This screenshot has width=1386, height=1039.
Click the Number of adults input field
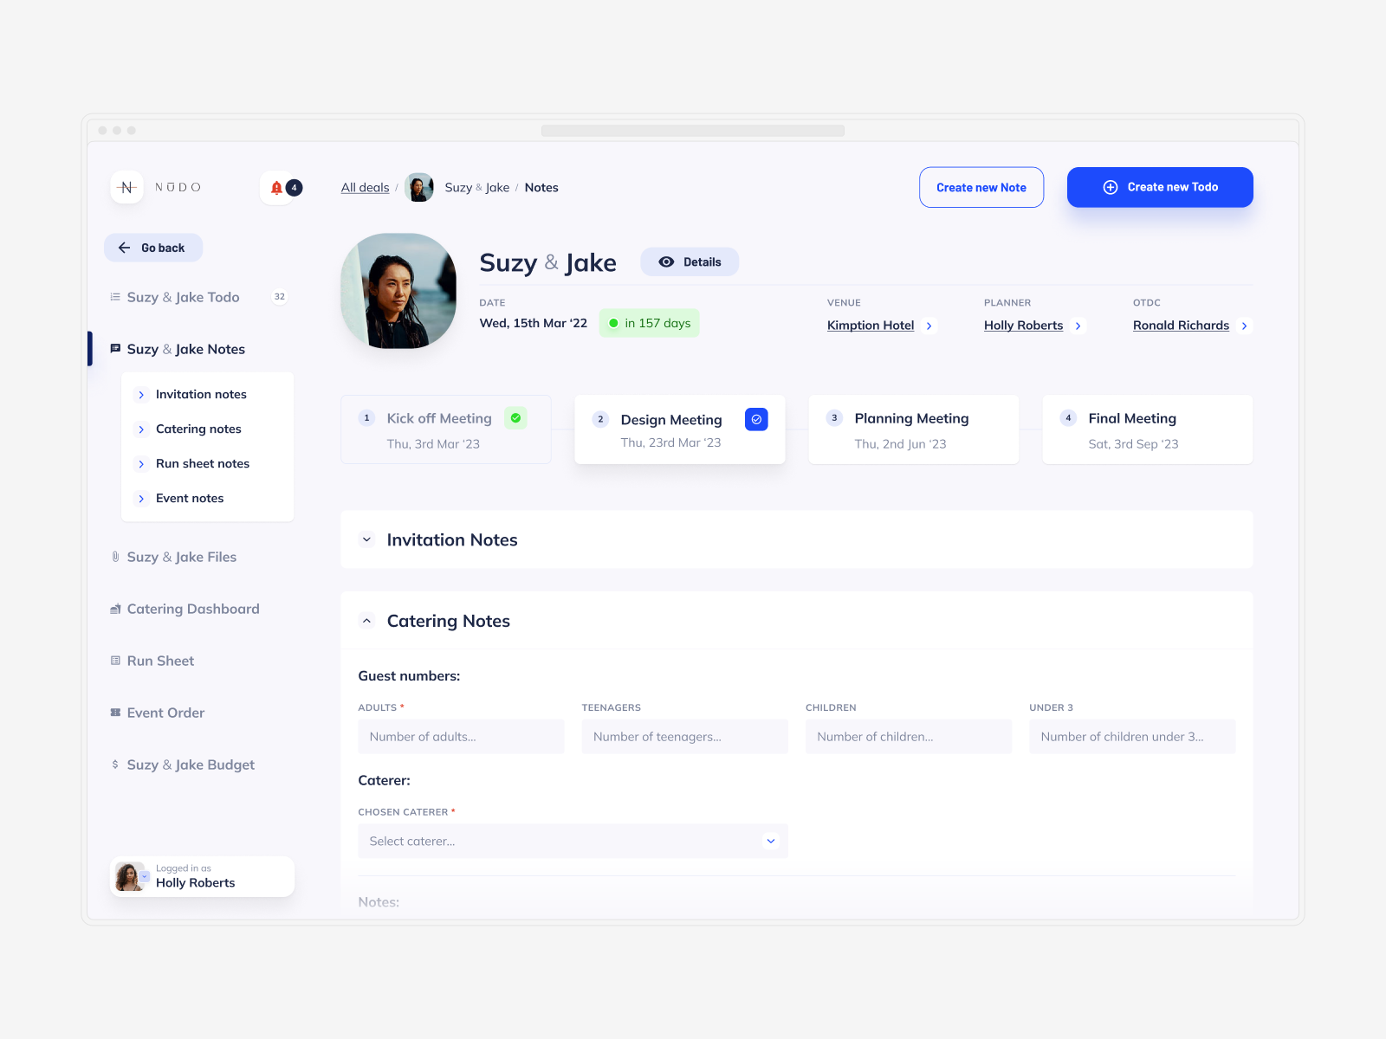[x=461, y=737]
